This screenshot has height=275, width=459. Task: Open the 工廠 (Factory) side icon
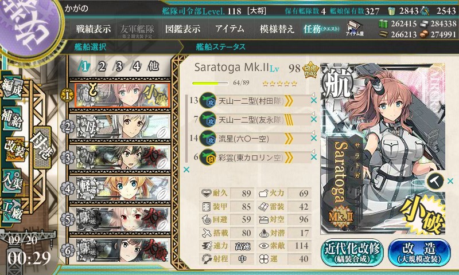point(12,211)
